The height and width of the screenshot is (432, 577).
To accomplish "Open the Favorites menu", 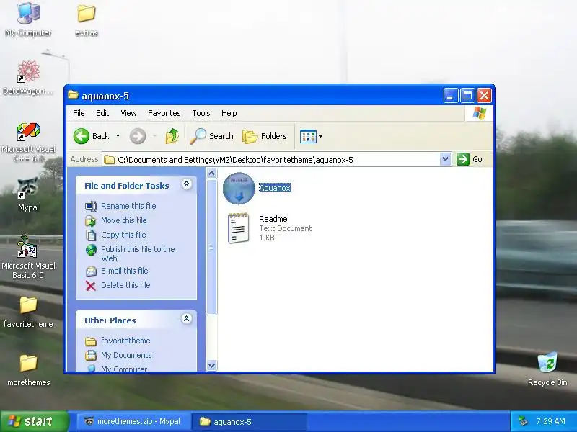I will pos(164,113).
